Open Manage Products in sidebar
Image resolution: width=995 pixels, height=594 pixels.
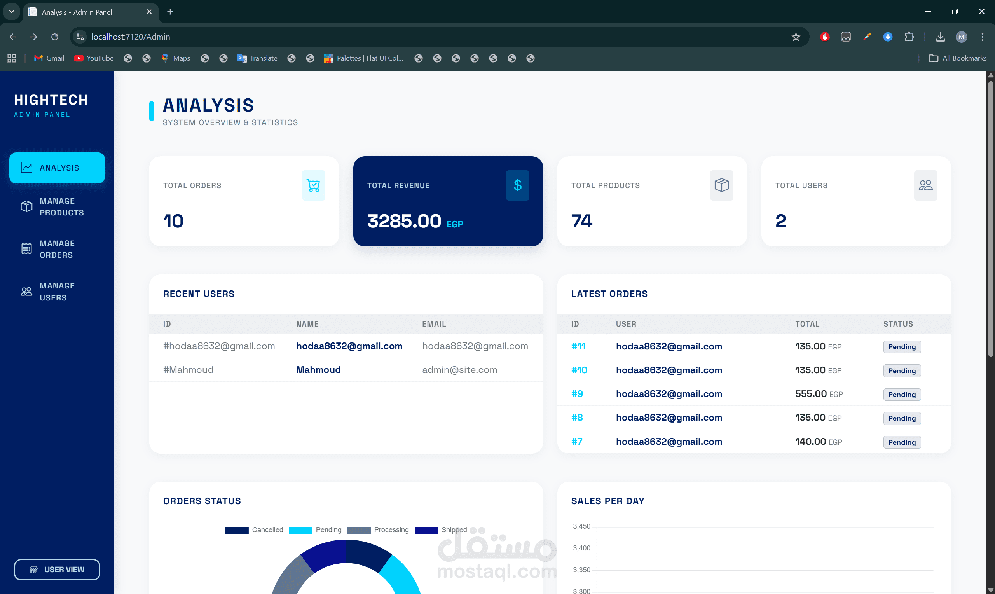tap(57, 206)
